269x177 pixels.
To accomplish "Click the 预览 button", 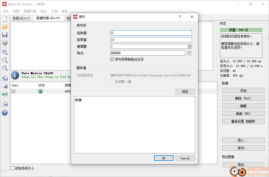I will pos(185,92).
